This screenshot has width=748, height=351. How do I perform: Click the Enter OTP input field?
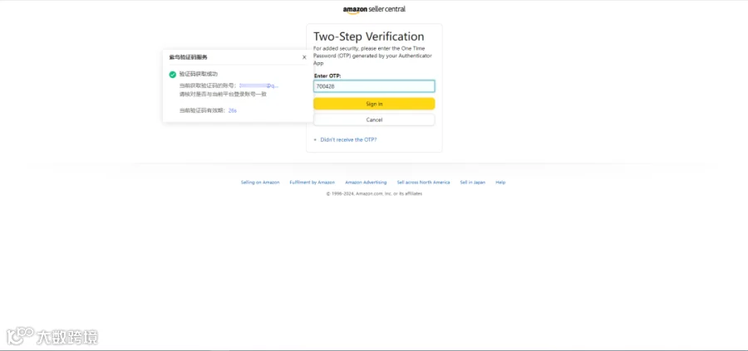pos(374,86)
